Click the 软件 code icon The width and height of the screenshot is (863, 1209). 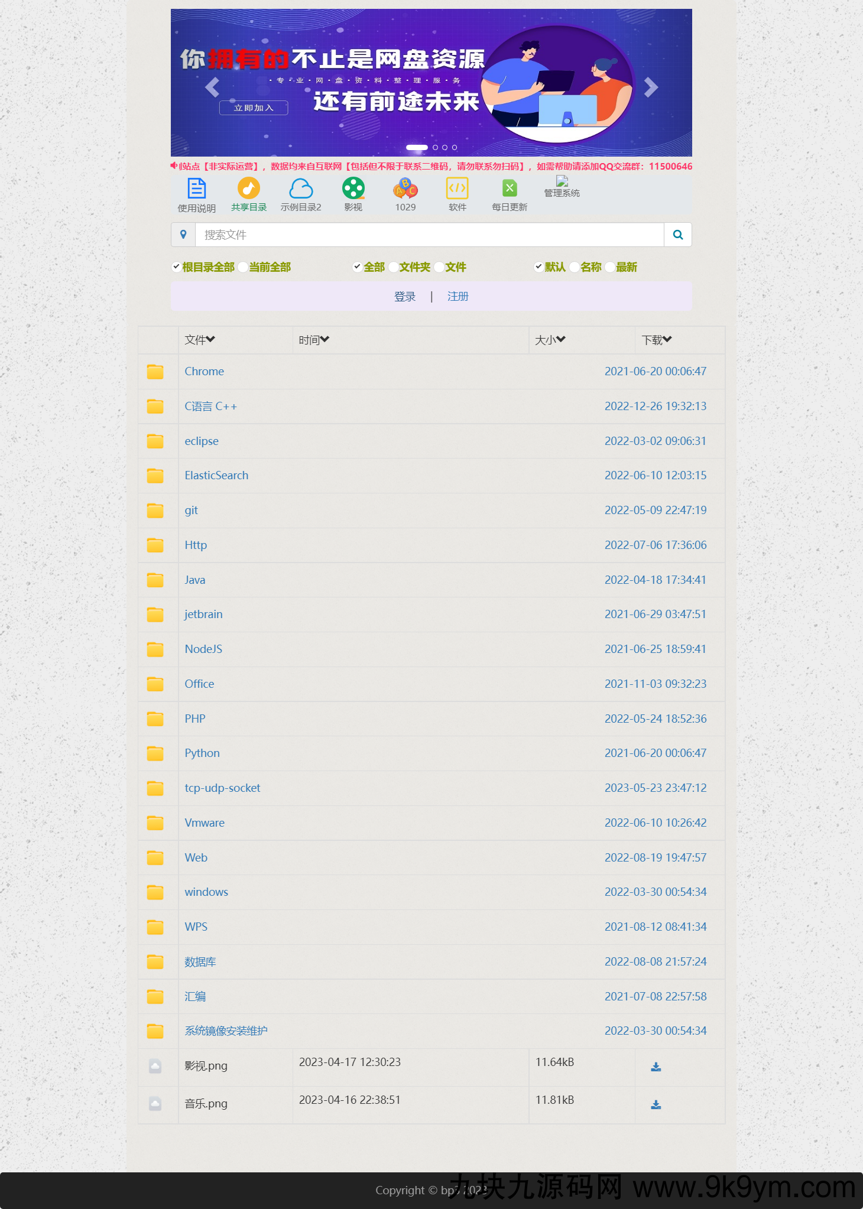[x=457, y=189]
